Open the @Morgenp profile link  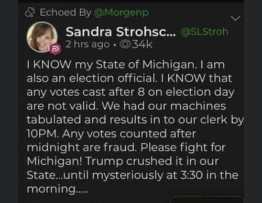tap(122, 13)
